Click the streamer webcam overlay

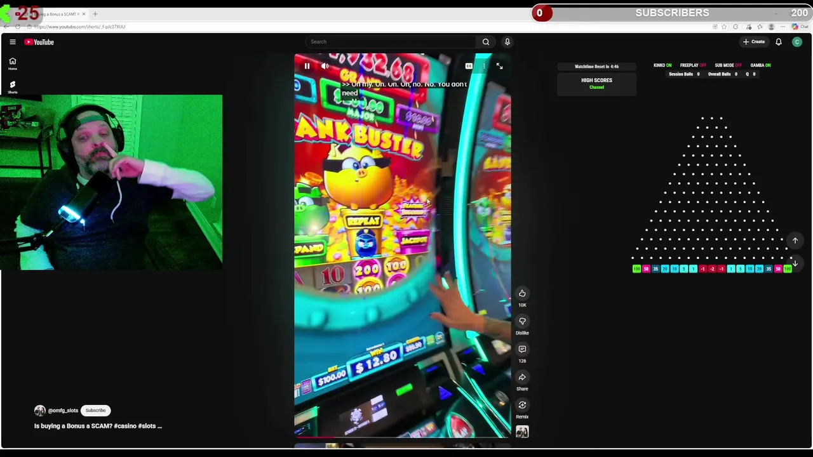[x=111, y=183]
